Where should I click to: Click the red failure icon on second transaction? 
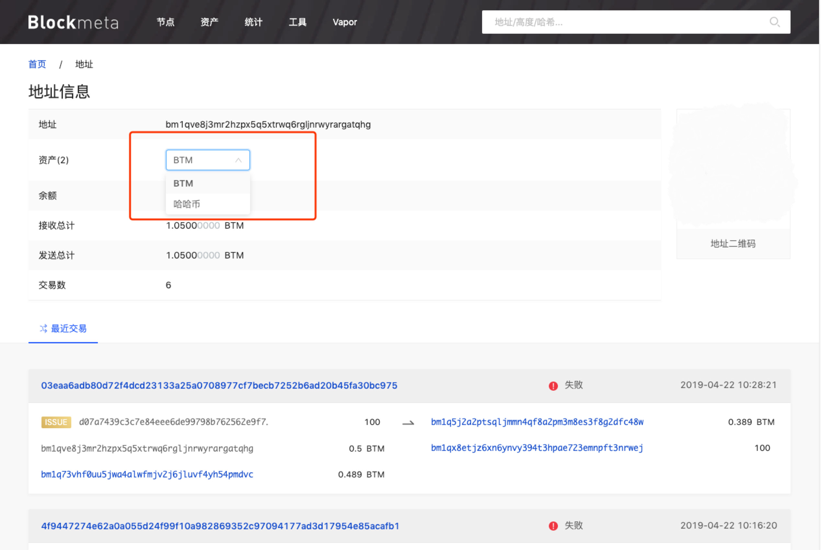click(x=553, y=526)
